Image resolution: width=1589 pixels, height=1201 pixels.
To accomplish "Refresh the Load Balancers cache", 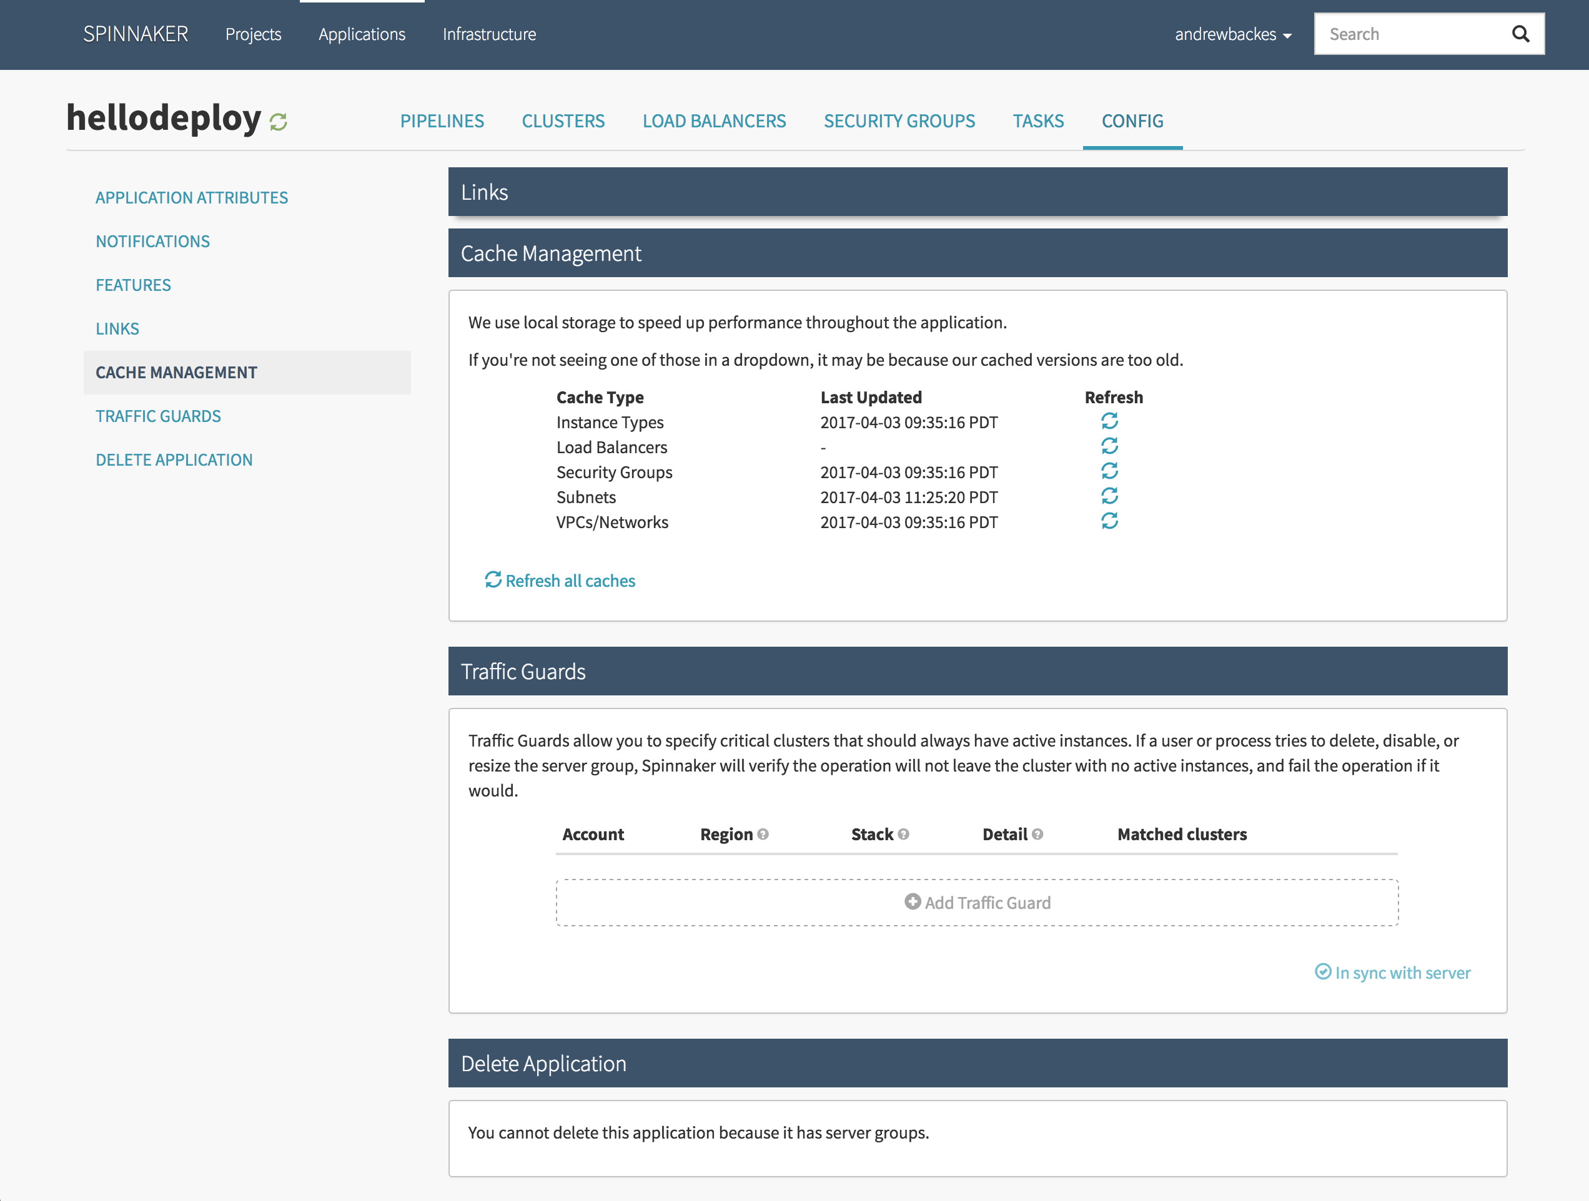I will pos(1109,446).
